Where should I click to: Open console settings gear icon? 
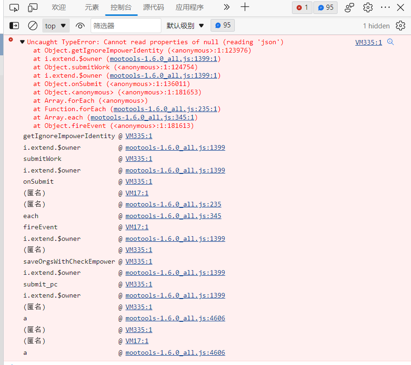(400, 26)
